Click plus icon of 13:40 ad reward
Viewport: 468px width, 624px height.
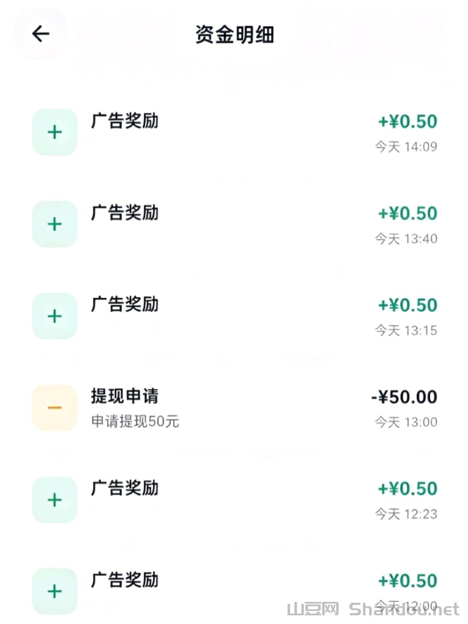[55, 224]
